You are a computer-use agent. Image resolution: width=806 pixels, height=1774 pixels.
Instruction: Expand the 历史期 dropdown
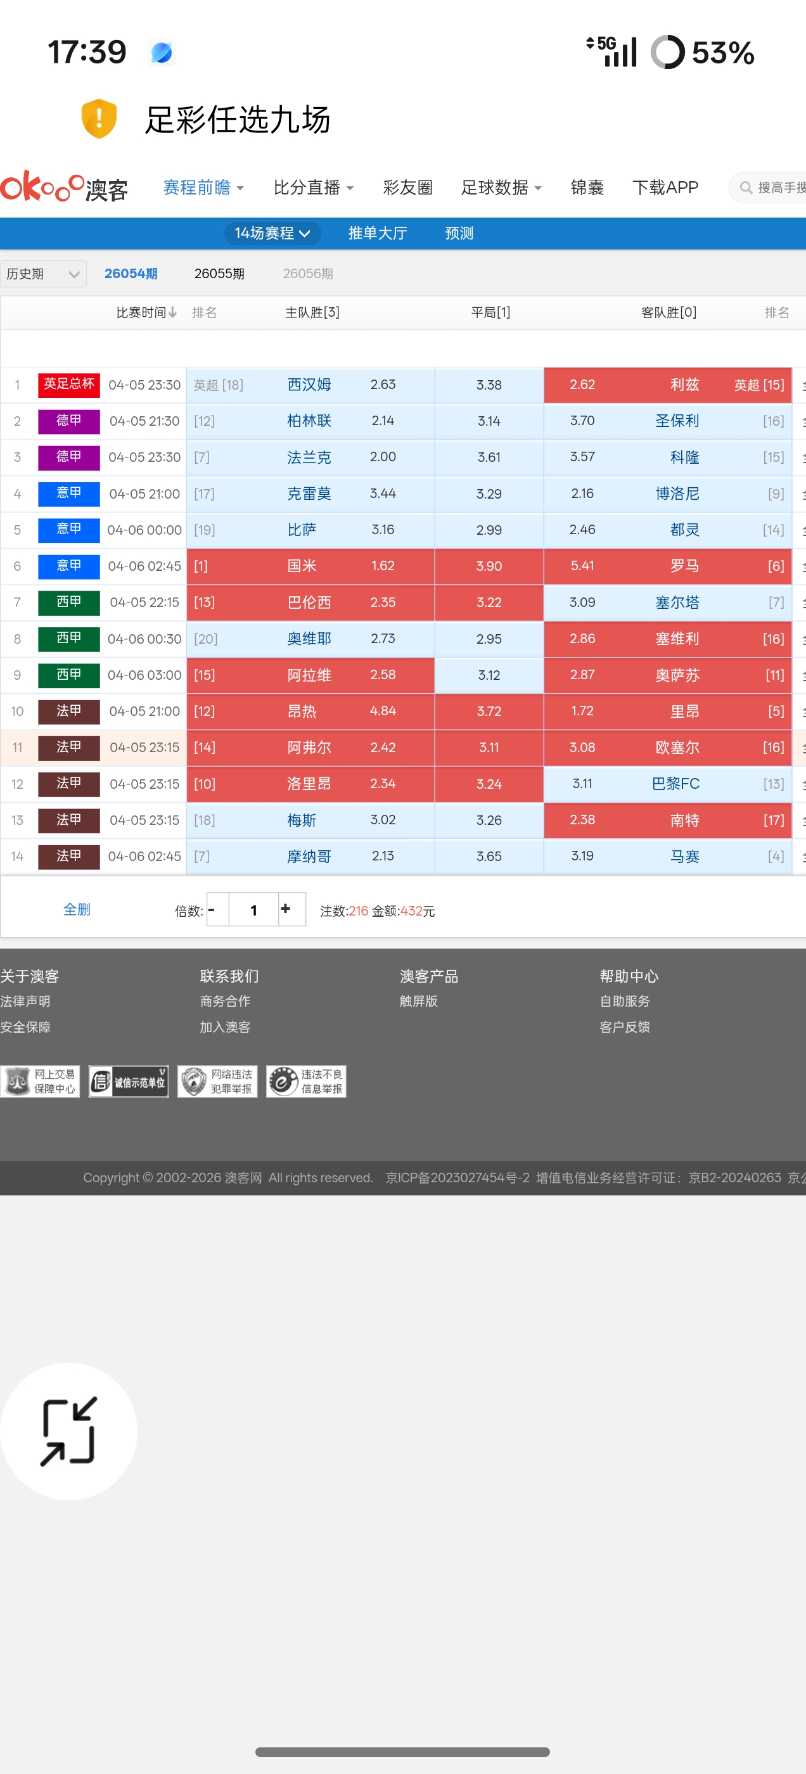[x=42, y=274]
